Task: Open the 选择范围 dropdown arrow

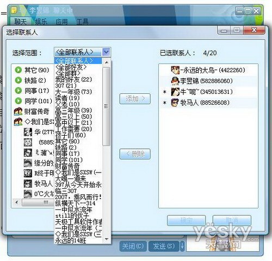Action: [x=106, y=52]
